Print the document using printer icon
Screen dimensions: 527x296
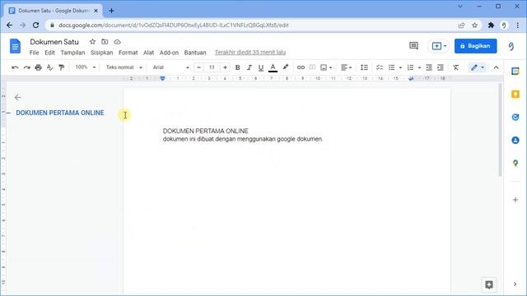point(38,67)
